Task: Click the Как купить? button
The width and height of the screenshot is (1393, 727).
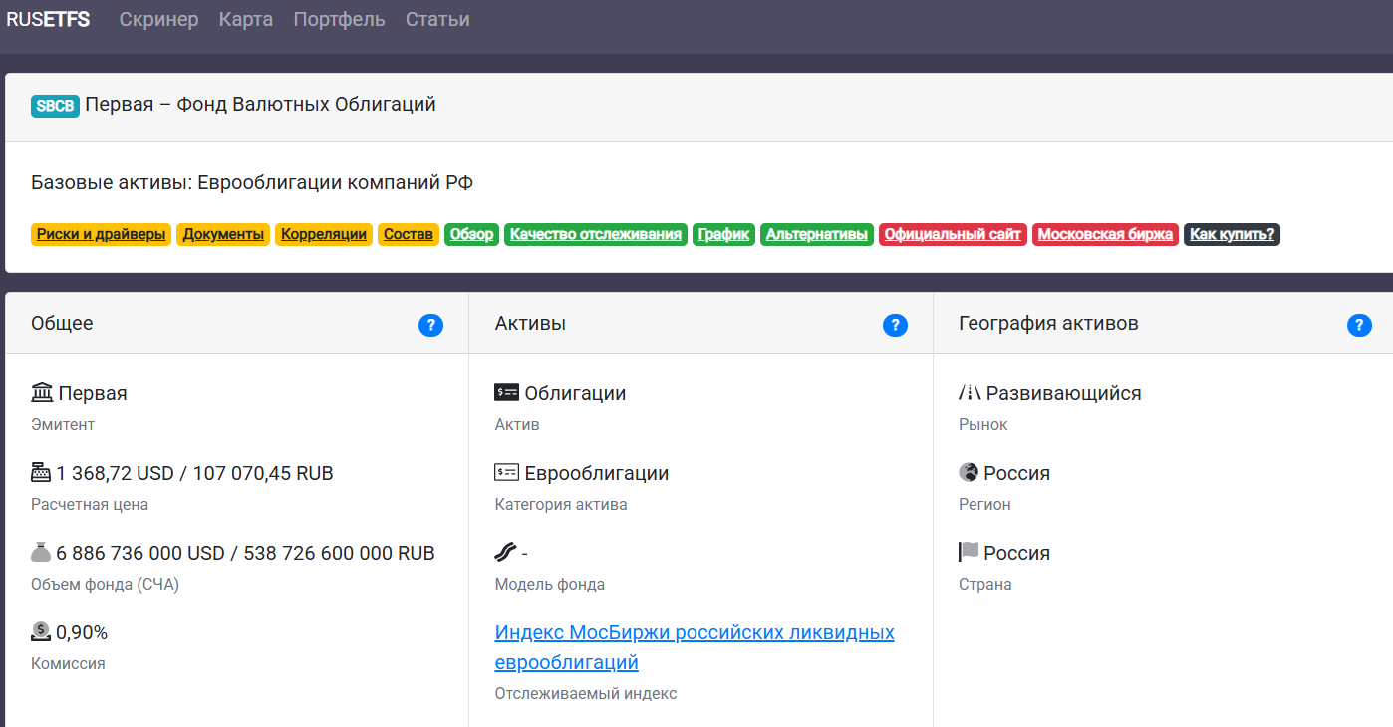Action: 1232,235
